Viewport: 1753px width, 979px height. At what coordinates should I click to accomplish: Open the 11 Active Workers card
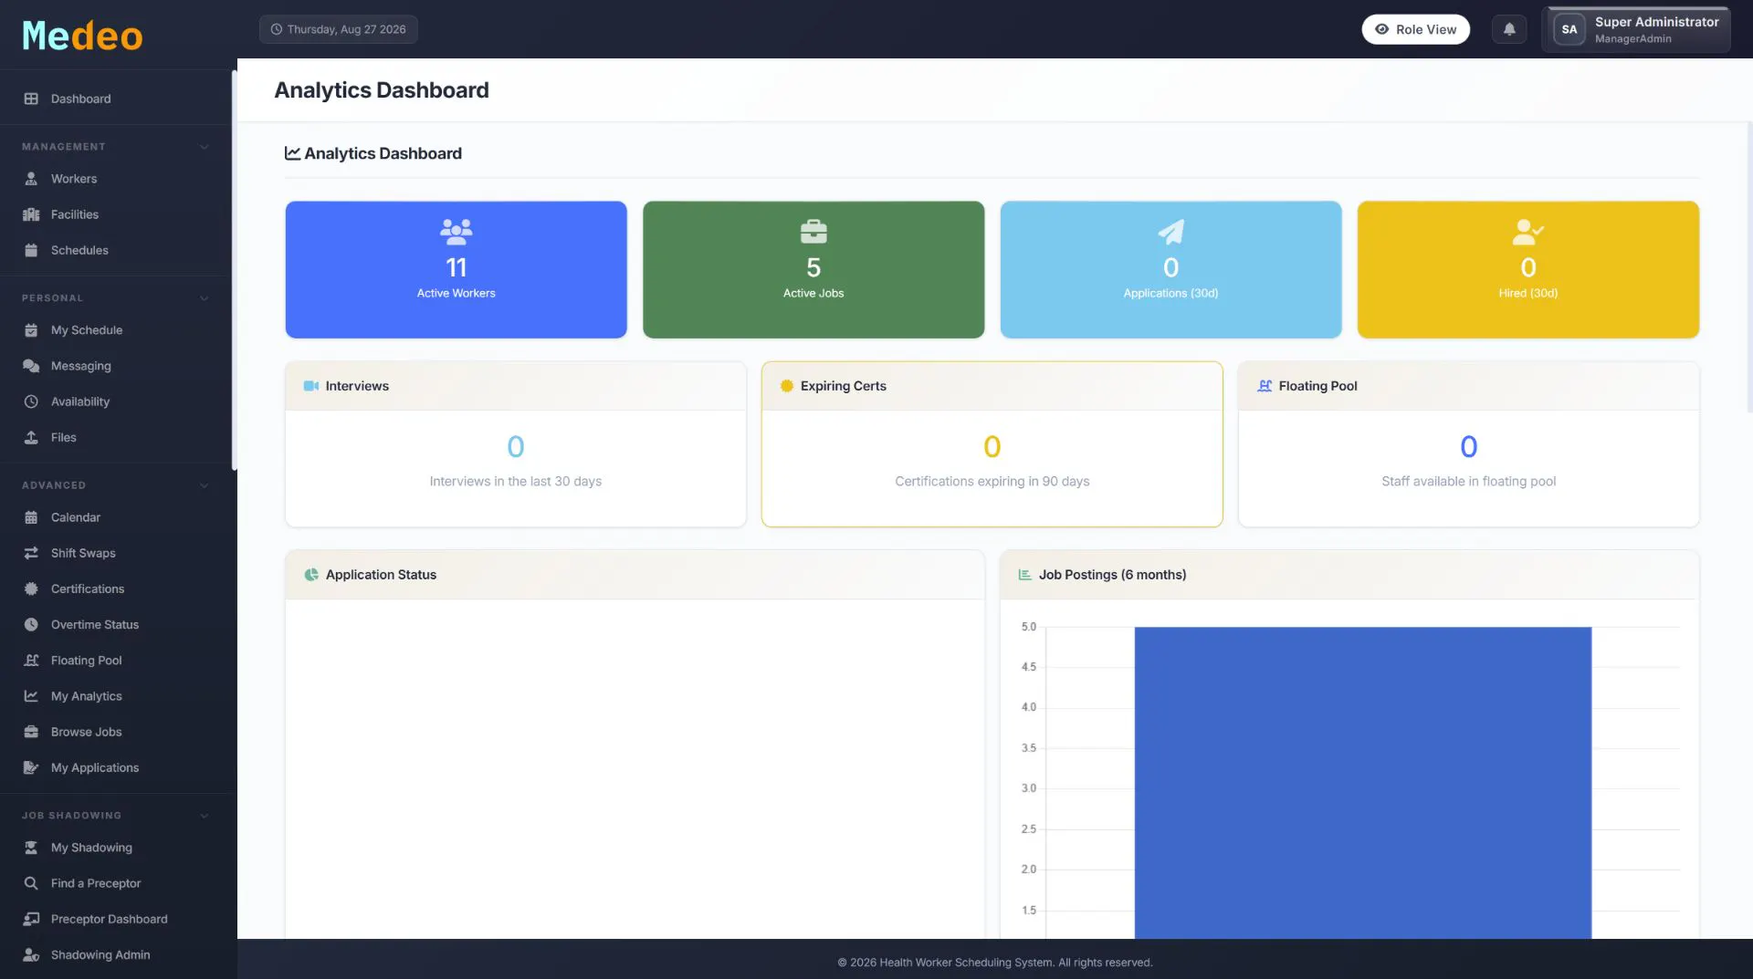coord(456,269)
